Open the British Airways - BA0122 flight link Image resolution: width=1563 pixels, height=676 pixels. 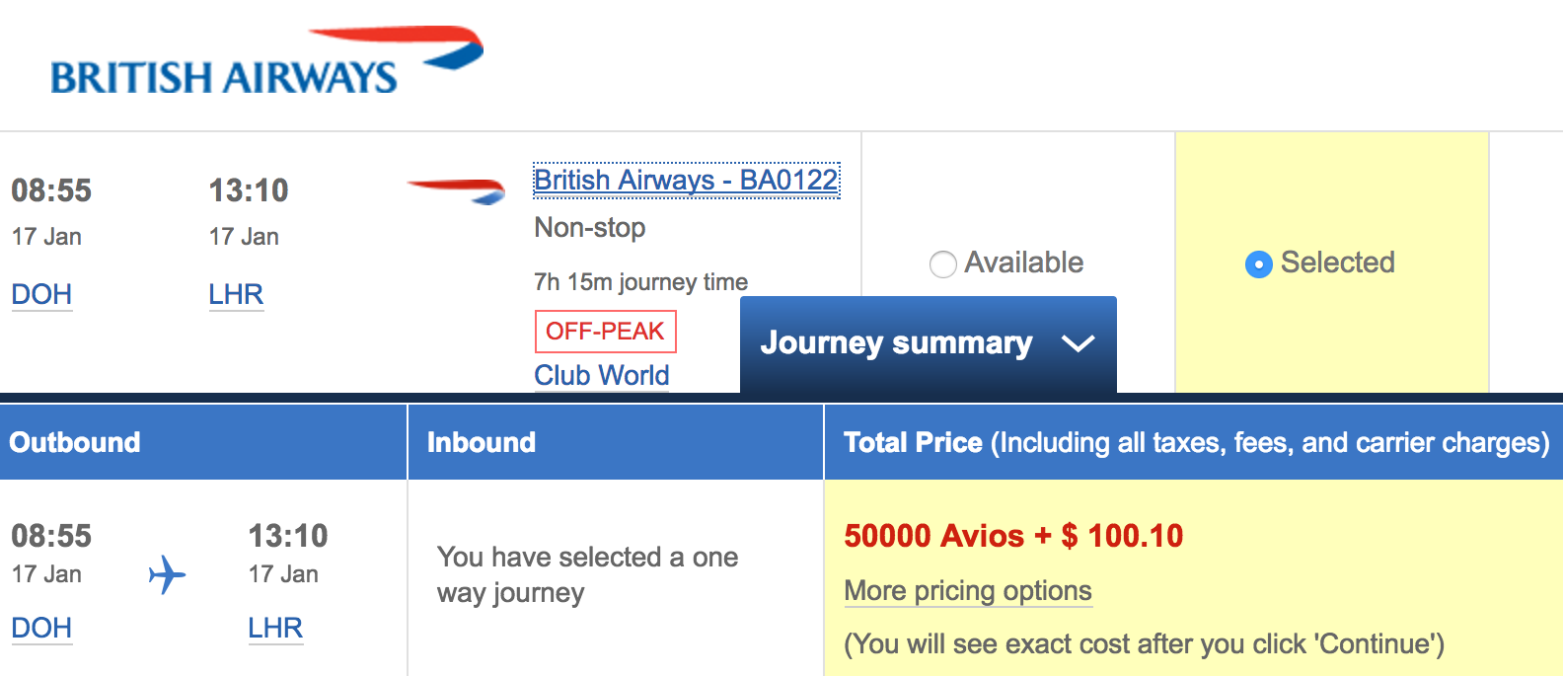686,181
